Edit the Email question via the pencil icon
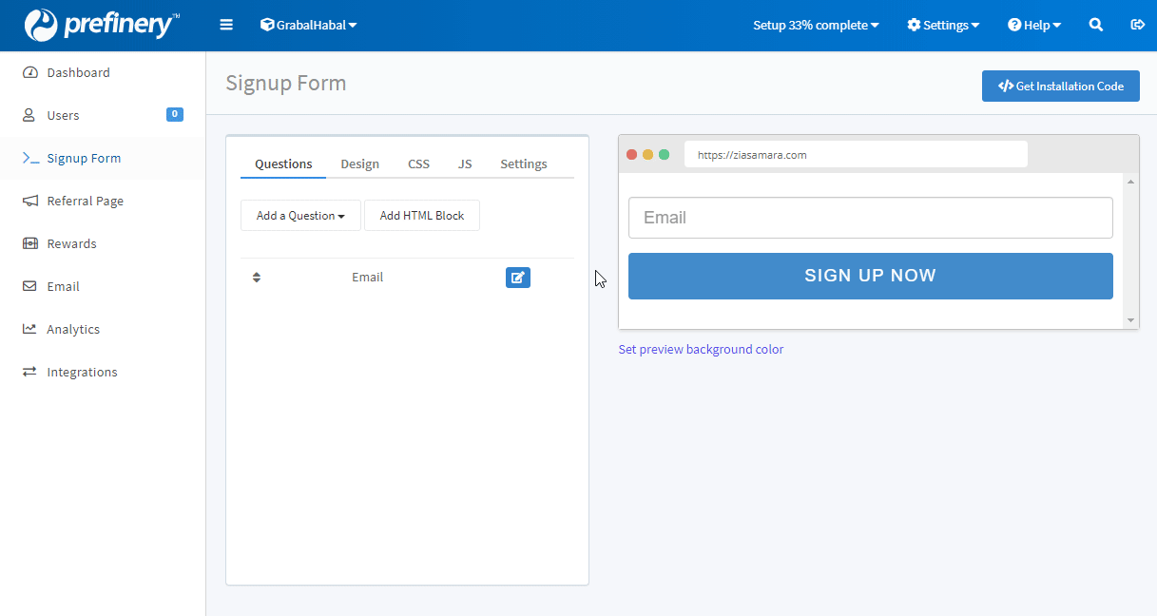1157x616 pixels. 518,277
